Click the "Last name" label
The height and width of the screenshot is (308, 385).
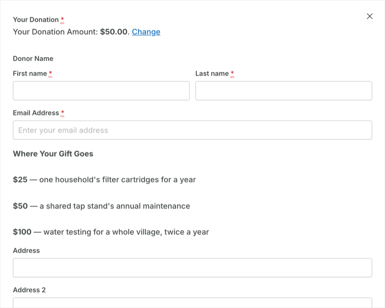pos(212,74)
